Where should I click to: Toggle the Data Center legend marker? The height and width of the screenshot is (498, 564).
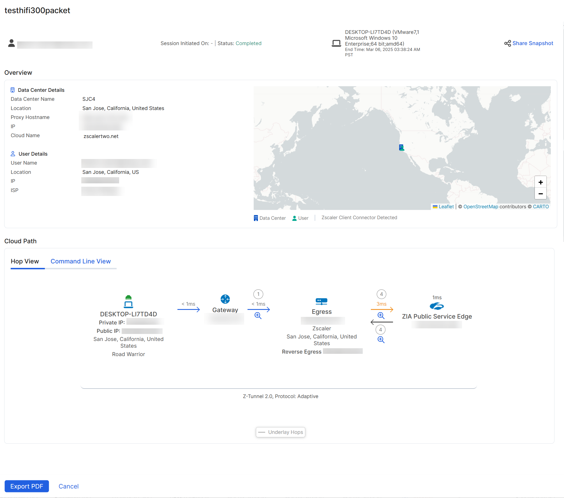[x=255, y=218]
